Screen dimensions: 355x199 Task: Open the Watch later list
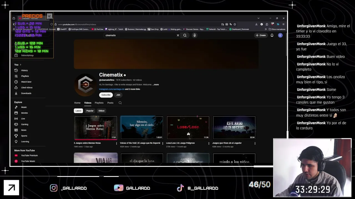pos(26,82)
